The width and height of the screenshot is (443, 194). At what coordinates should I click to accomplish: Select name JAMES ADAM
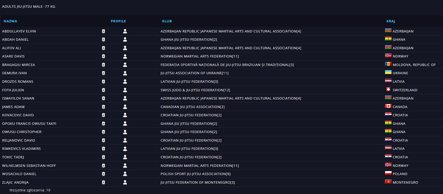(13, 107)
